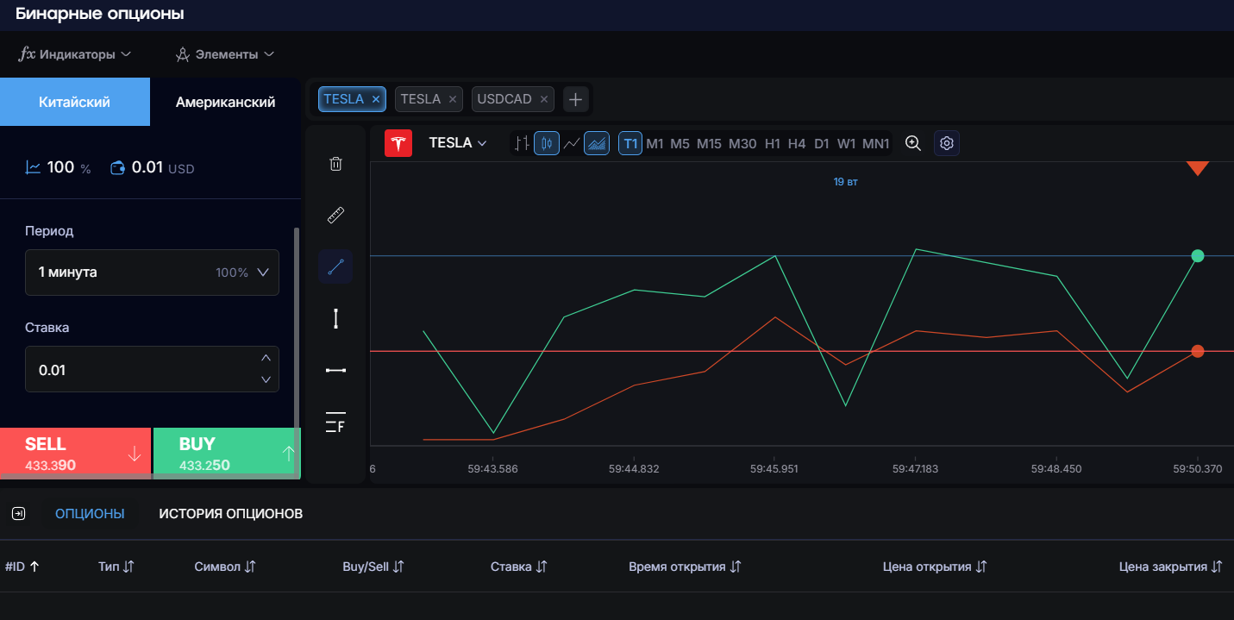The height and width of the screenshot is (620, 1234).
Task: Increase the Ставка value
Action: coord(266,358)
